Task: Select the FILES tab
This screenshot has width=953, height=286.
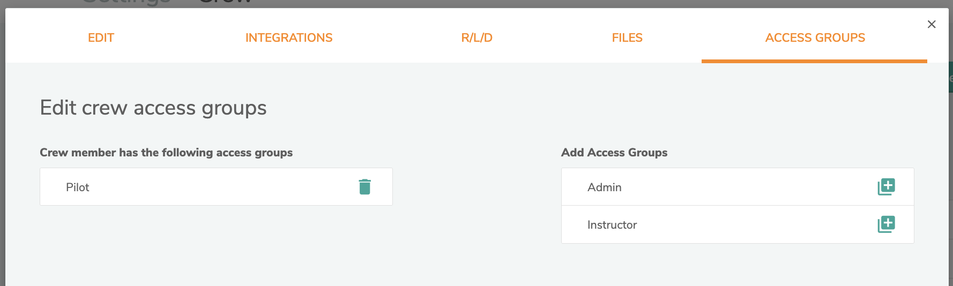Action: tap(627, 37)
